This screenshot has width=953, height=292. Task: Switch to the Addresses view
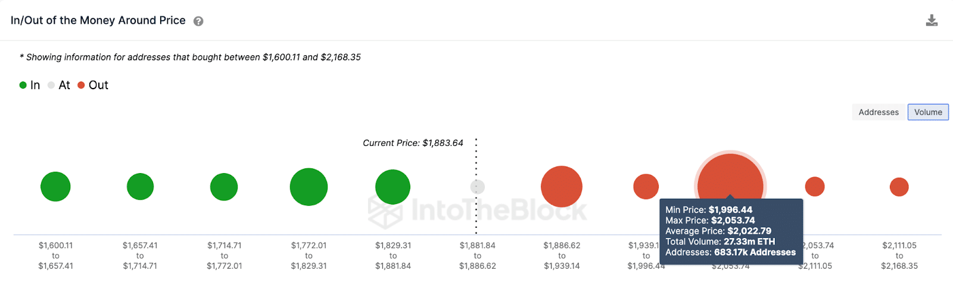click(x=879, y=112)
